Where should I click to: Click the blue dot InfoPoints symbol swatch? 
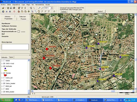(x=5, y=69)
